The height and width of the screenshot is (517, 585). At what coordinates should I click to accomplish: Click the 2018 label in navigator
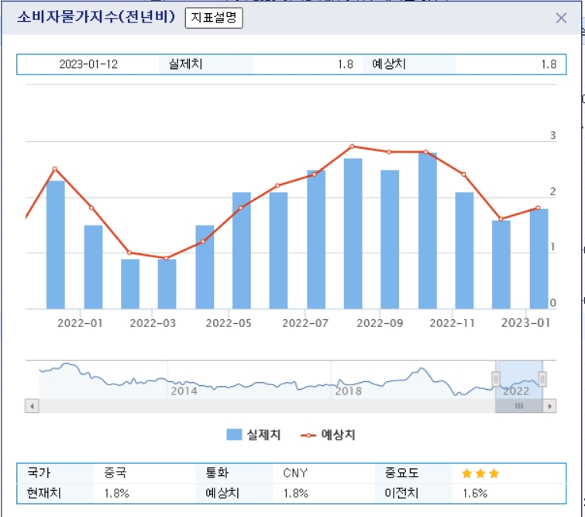coord(349,391)
